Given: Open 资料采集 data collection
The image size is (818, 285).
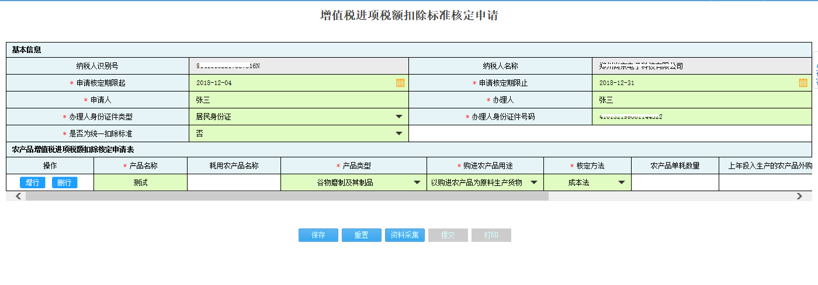Looking at the screenshot, I should coord(404,235).
